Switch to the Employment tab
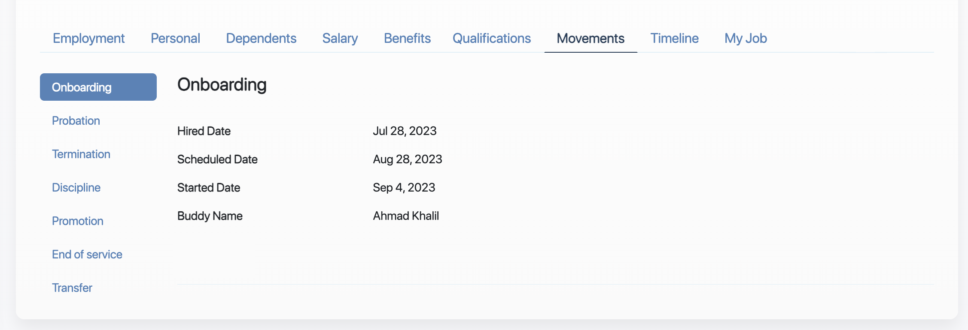Screen dimensions: 968x330 click(x=88, y=38)
